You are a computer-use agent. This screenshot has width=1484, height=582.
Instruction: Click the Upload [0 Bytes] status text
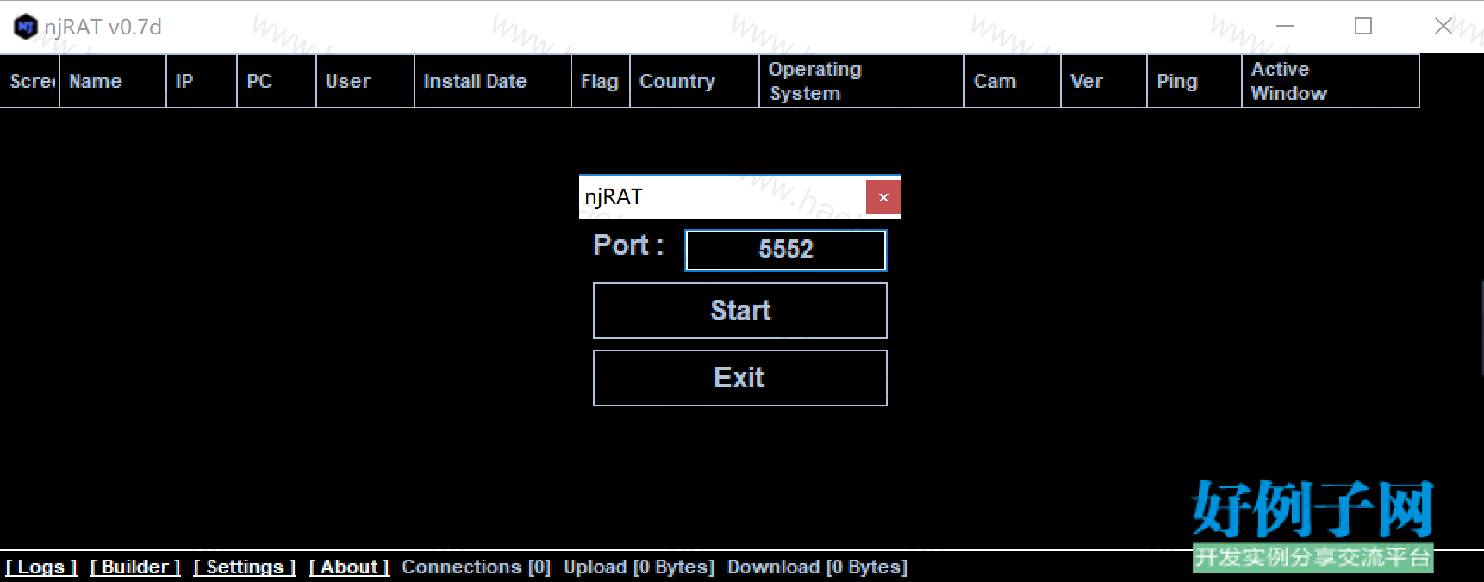point(639,567)
